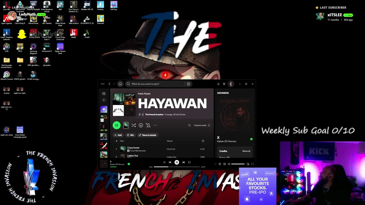Screen dimensions: 365x205
Task: Click the Lossless label in the player bar
Action: [x=113, y=167]
